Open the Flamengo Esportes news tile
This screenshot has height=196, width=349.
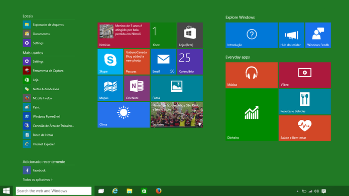point(177,115)
